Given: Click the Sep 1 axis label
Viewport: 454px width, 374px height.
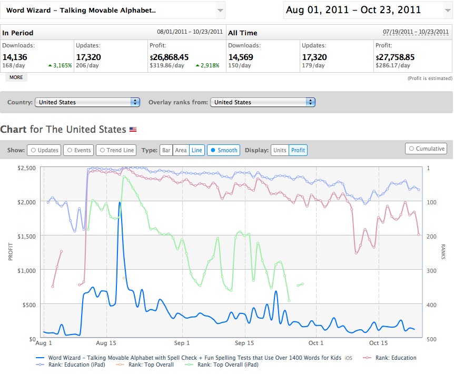Looking at the screenshot, I should pos(182,343).
